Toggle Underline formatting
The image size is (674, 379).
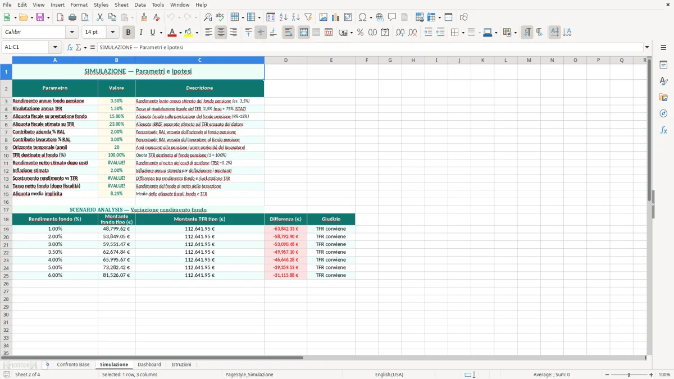pyautogui.click(x=152, y=33)
